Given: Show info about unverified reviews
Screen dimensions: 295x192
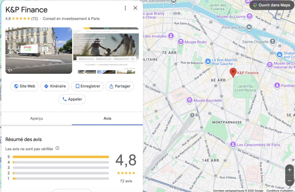Looking at the screenshot, I should tap(57, 148).
